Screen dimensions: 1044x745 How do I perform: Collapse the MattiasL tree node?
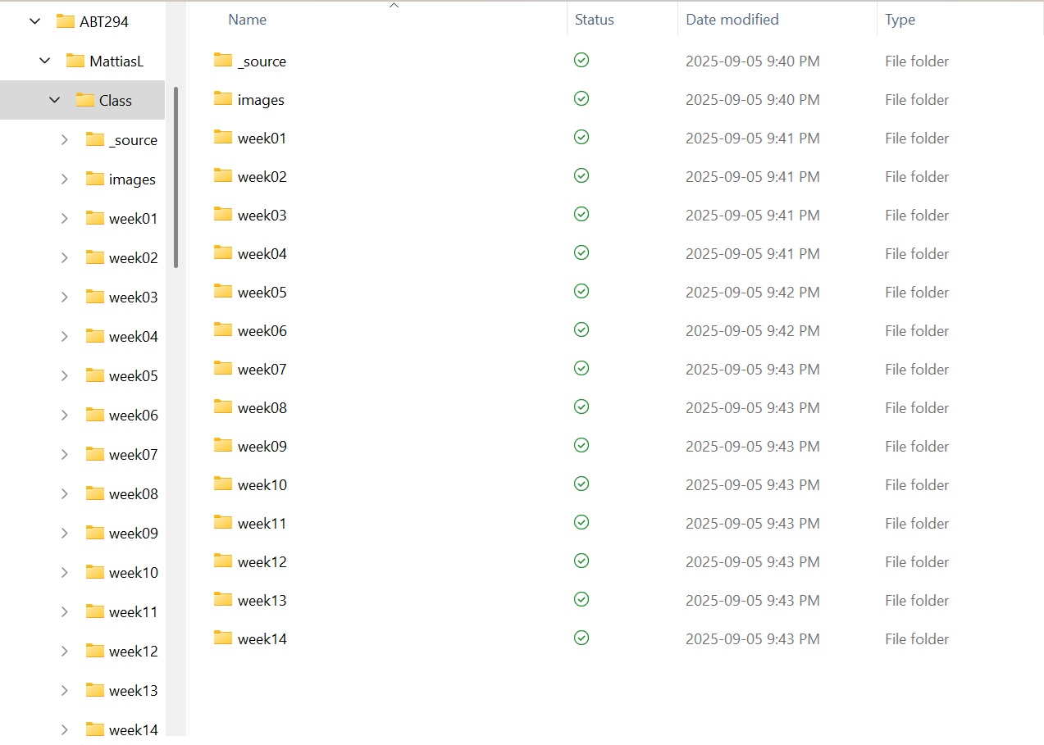[x=45, y=61]
